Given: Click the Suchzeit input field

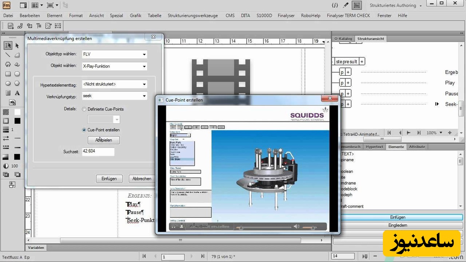Looking at the screenshot, I should 98,151.
